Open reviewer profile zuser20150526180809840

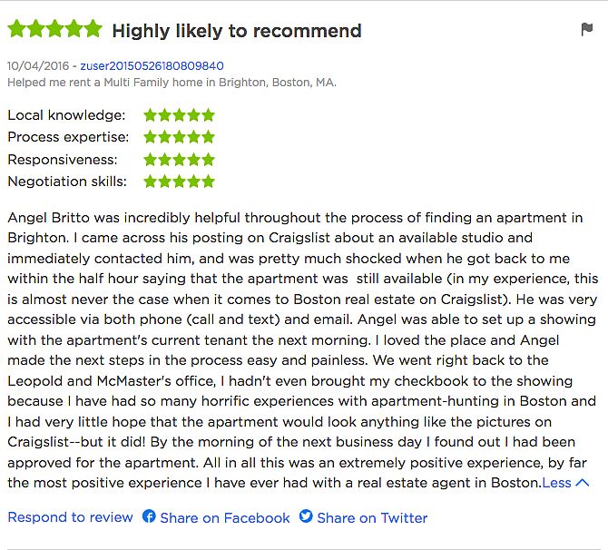[x=152, y=66]
